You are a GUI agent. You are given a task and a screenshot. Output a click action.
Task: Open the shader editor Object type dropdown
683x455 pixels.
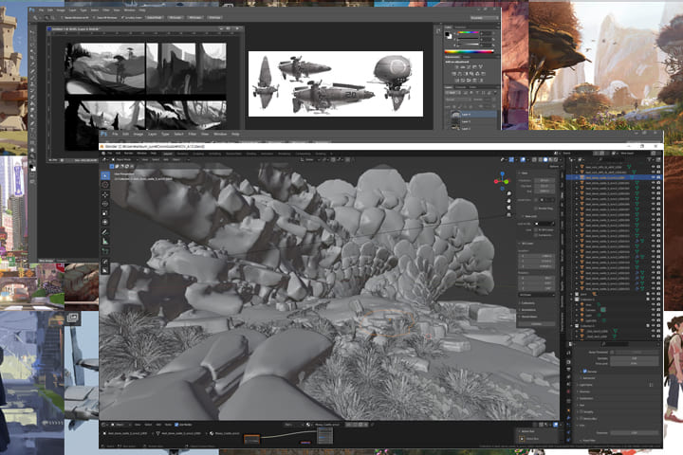120,425
